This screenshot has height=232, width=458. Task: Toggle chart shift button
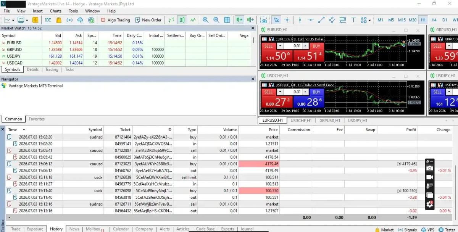251,20
